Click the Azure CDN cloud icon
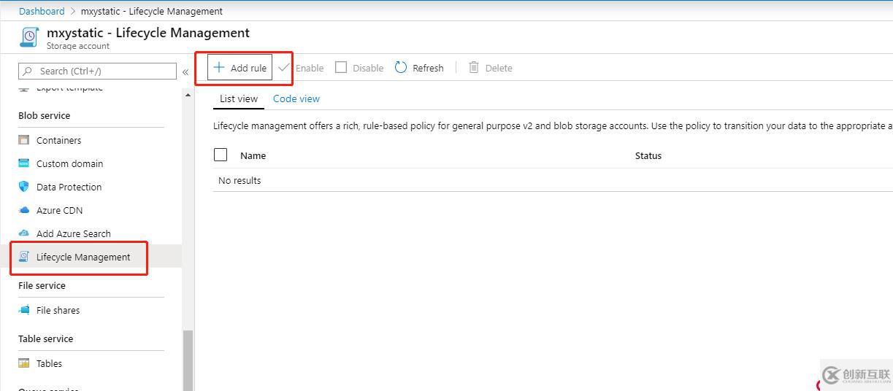The width and height of the screenshot is (893, 391). tap(24, 210)
